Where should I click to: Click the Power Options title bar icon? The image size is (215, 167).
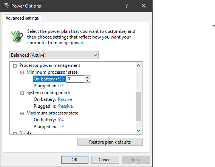click(x=6, y=6)
